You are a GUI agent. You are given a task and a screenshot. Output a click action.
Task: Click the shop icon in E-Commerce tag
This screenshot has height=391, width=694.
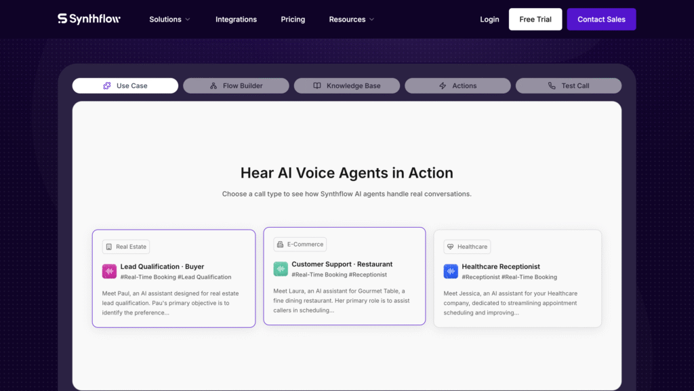[x=280, y=244]
